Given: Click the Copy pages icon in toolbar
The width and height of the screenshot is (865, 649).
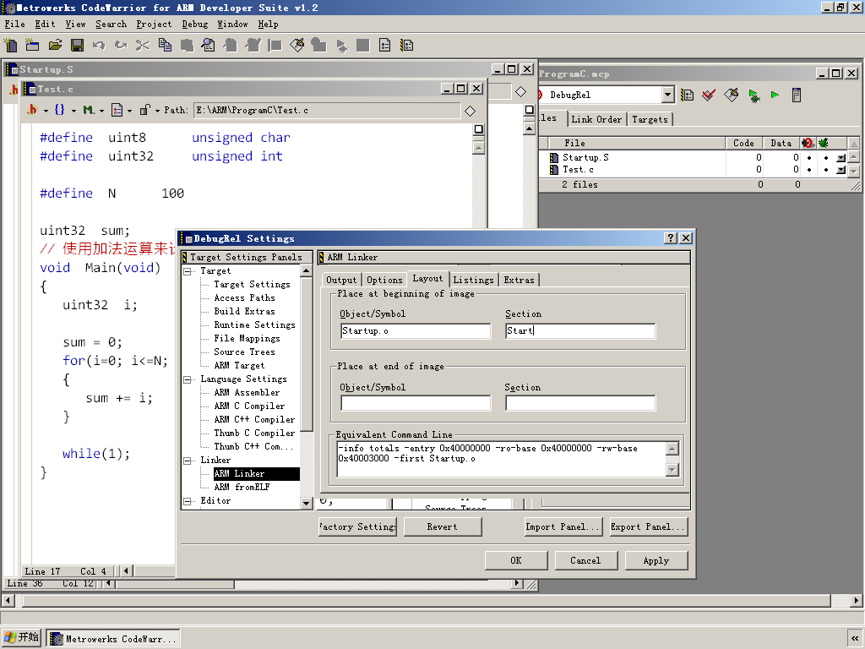Looking at the screenshot, I should [165, 45].
